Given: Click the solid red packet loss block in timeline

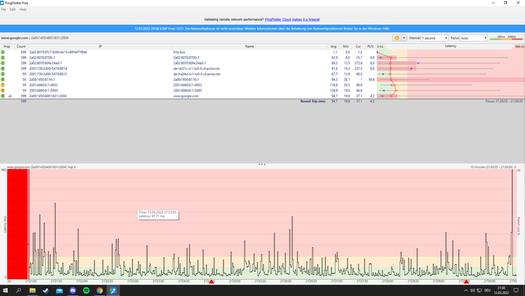Looking at the screenshot, I should [17, 223].
